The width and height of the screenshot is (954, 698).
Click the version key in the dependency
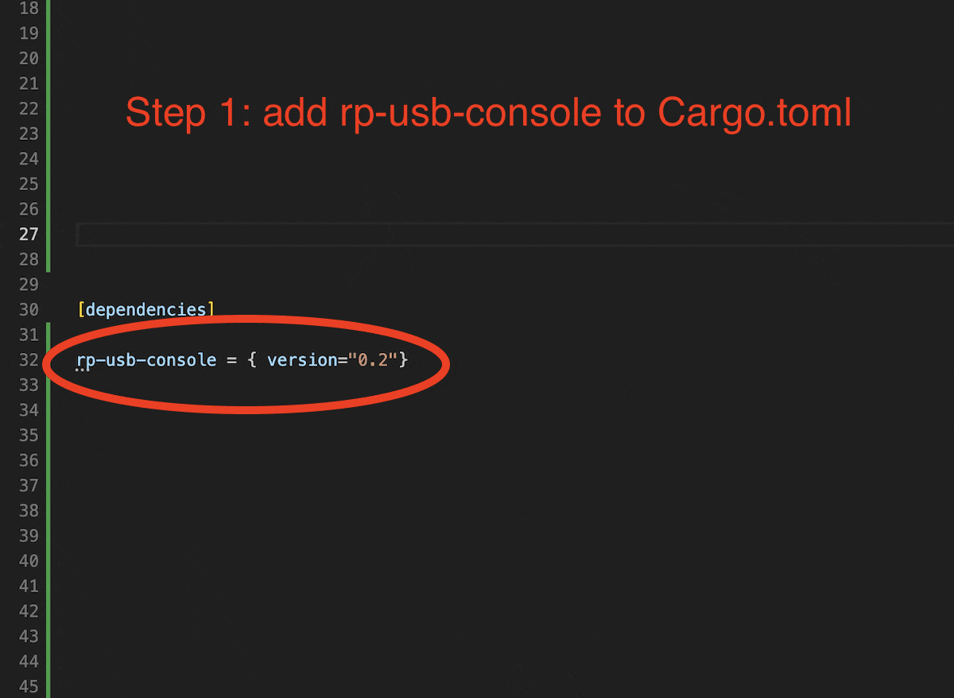[303, 360]
